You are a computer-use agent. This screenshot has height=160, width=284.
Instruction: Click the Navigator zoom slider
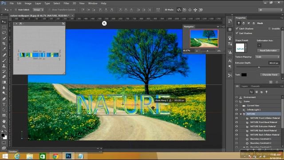pos(208,51)
